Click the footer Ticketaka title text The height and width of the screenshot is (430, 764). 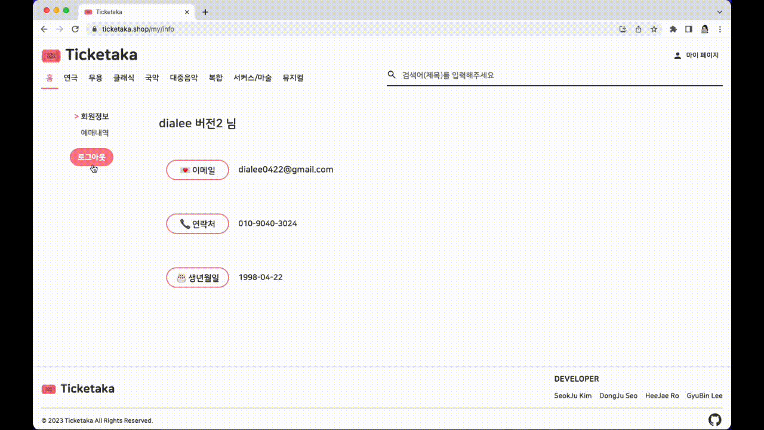coord(87,389)
